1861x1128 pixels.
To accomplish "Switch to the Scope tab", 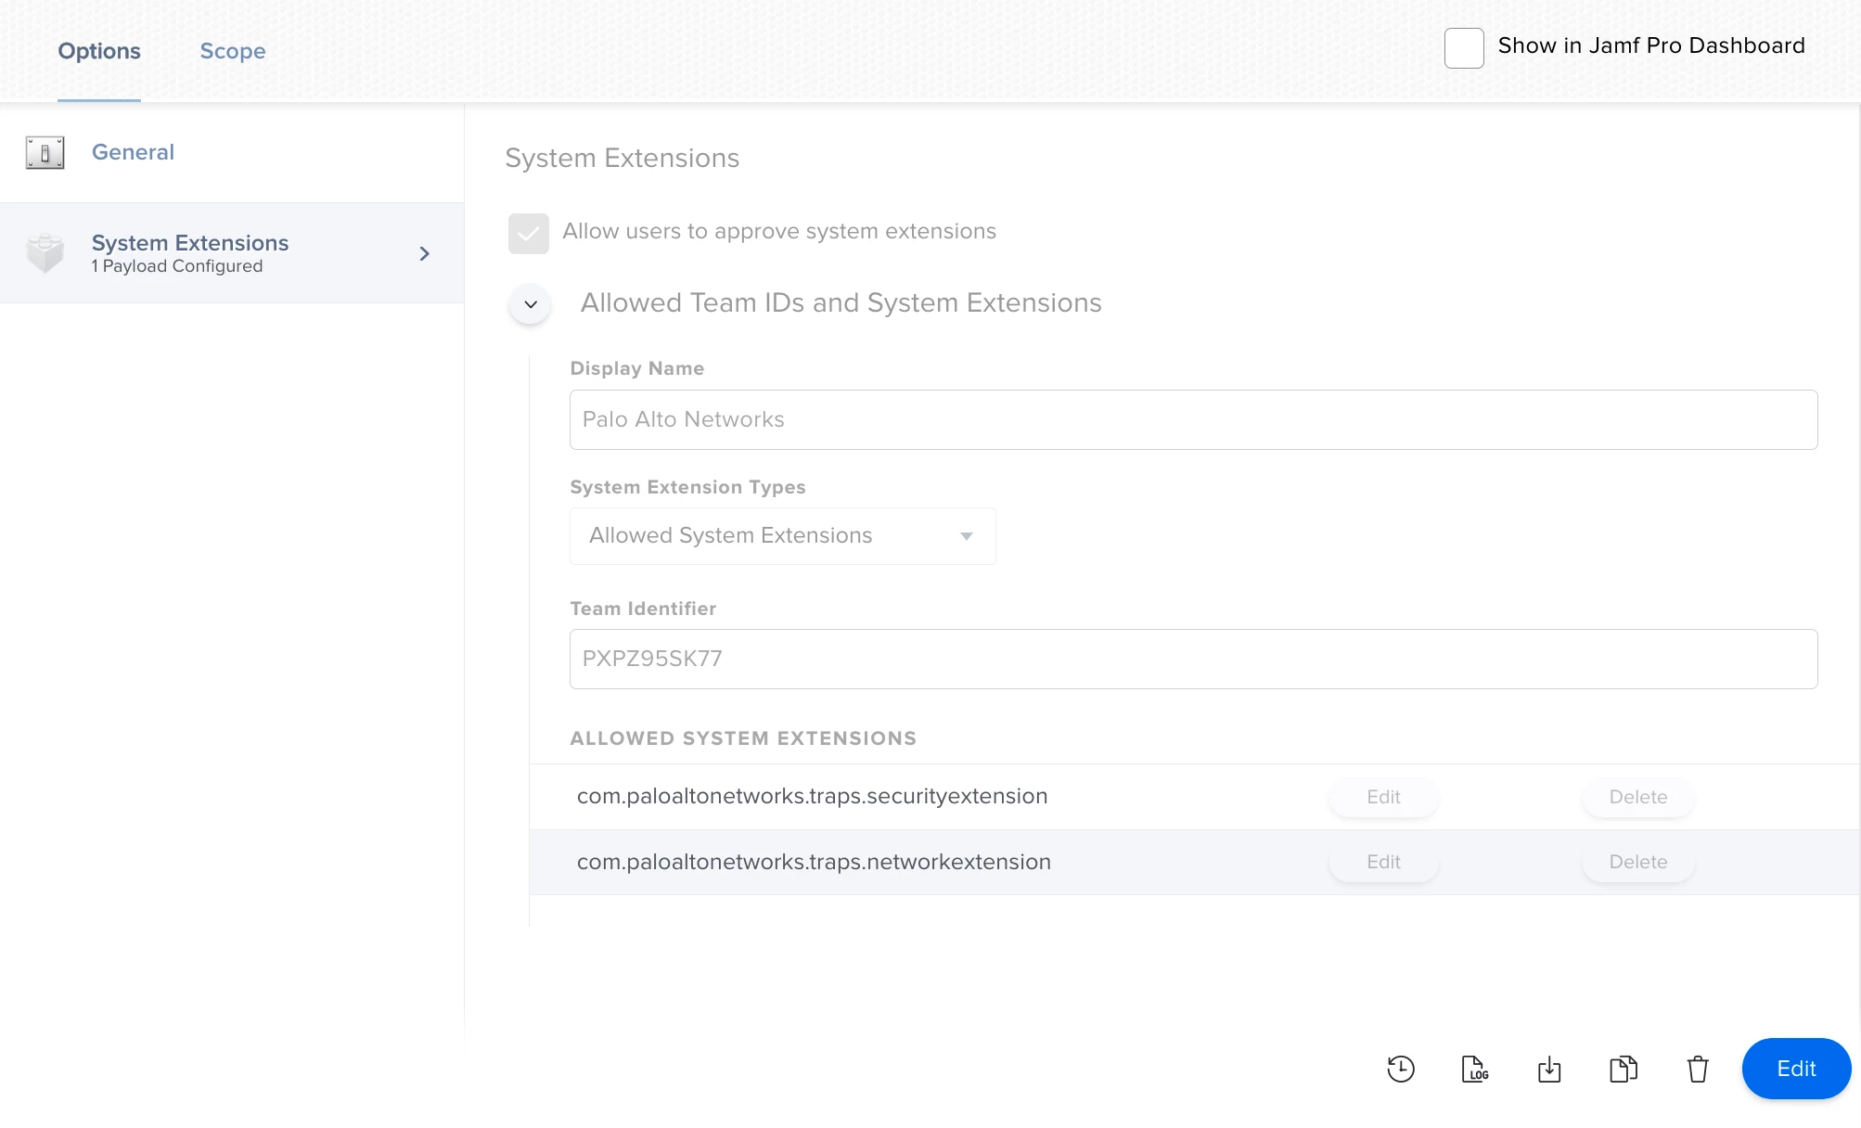I will pyautogui.click(x=233, y=51).
